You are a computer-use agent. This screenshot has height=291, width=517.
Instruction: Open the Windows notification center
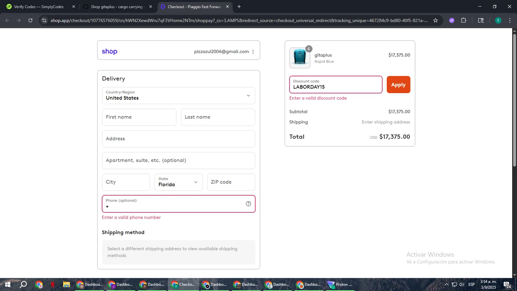(x=507, y=285)
